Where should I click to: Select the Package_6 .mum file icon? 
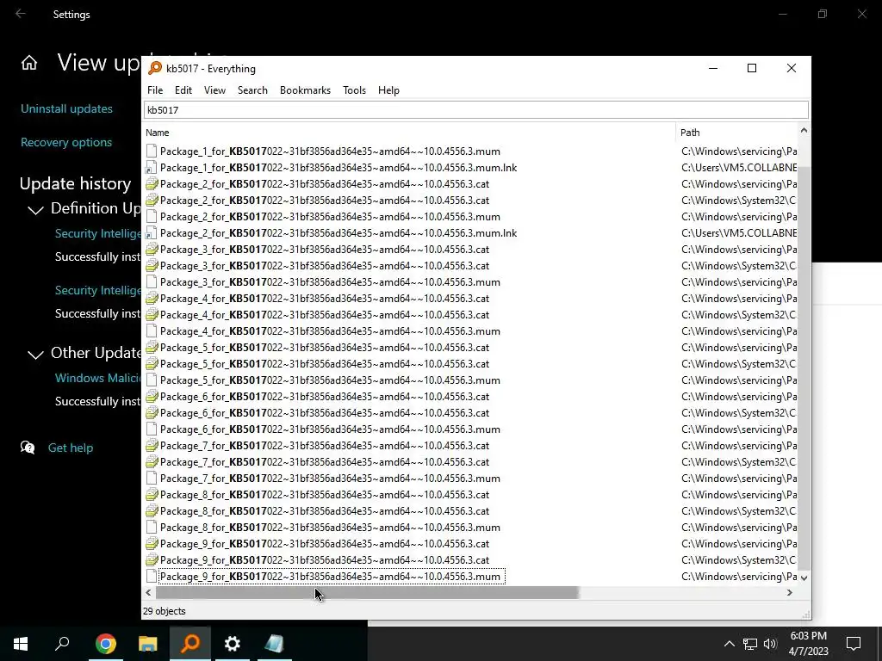click(152, 429)
